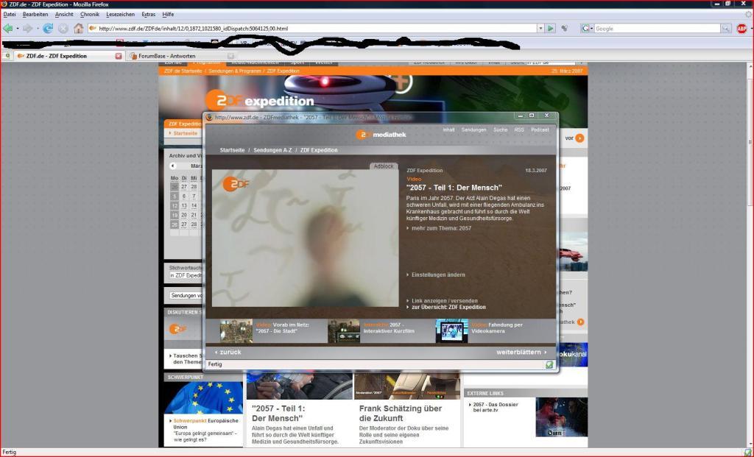Select calendar day 13 in Archiv calendar
This screenshot has width=754, height=457.
pos(183,205)
